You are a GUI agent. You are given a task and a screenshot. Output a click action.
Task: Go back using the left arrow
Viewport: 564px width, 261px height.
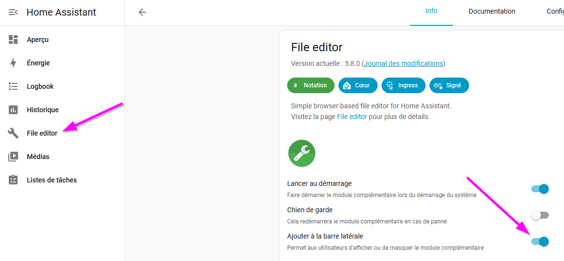click(x=142, y=12)
